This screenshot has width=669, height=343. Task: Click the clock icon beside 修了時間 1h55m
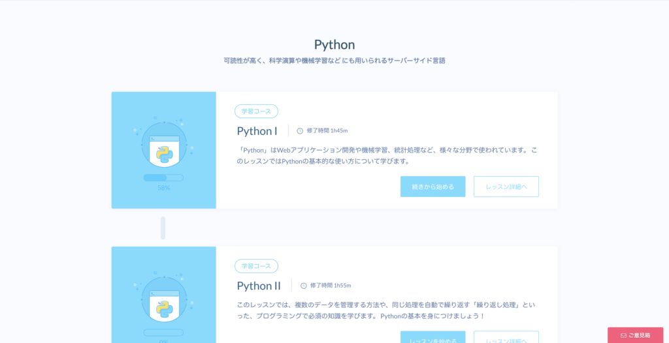coord(303,286)
